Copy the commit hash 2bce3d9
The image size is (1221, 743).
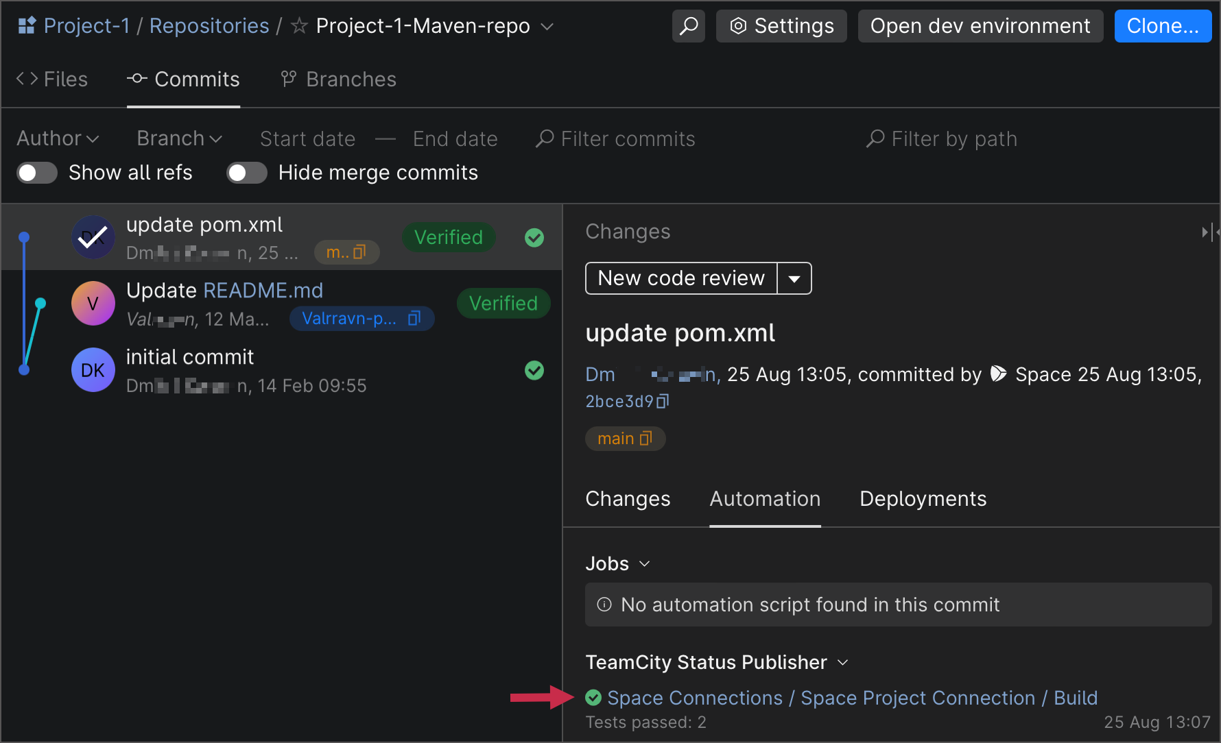click(663, 402)
